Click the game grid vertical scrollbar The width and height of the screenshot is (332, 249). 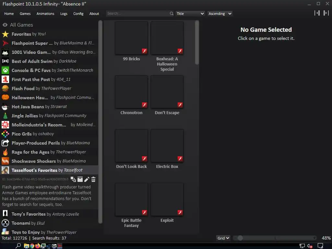click(x=197, y=42)
